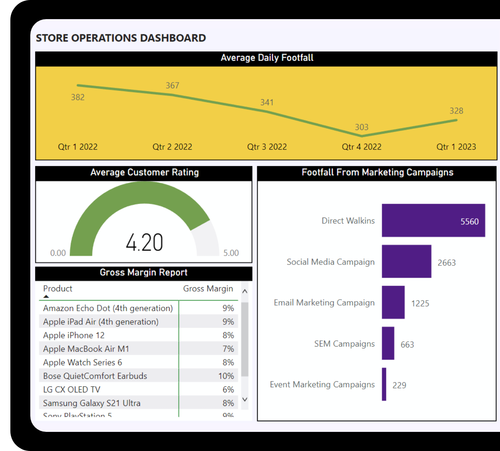Viewport: 500px width, 451px height.
Task: Select the Apple iPhone 12 row
Action: (x=139, y=335)
